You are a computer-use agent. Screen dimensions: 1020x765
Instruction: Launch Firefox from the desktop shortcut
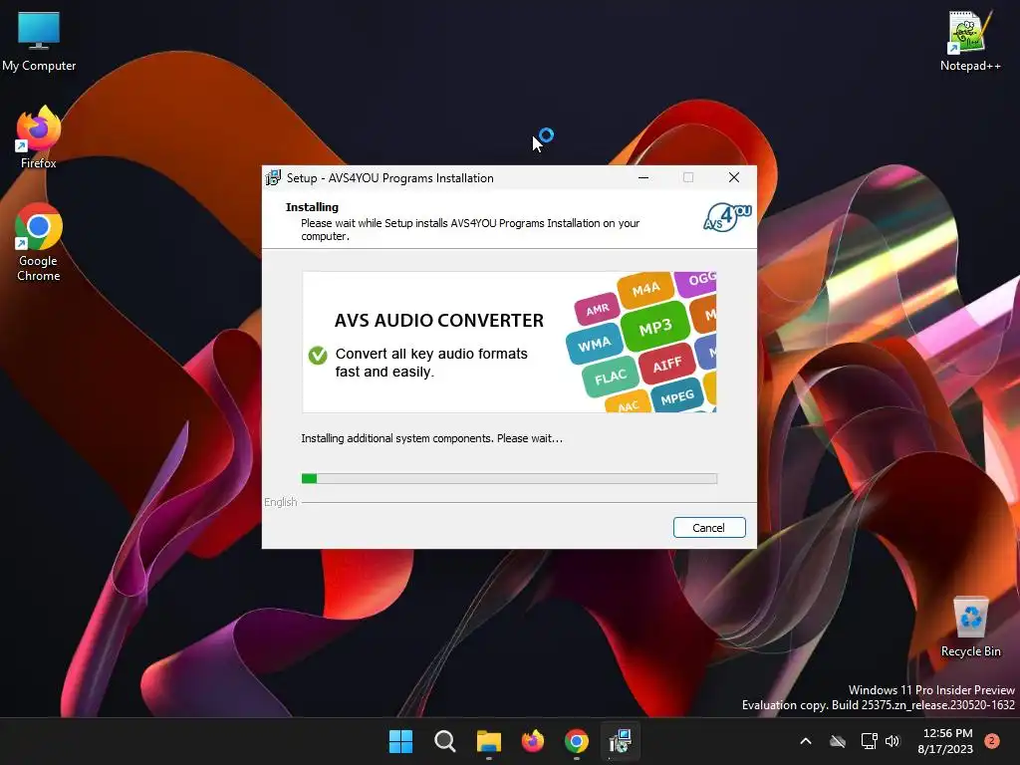pos(39,137)
